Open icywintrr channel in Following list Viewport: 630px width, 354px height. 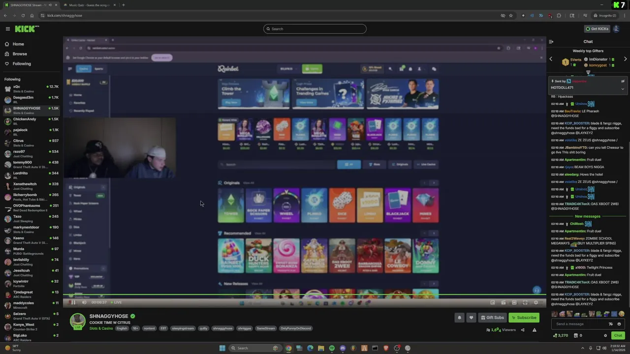click(x=31, y=283)
